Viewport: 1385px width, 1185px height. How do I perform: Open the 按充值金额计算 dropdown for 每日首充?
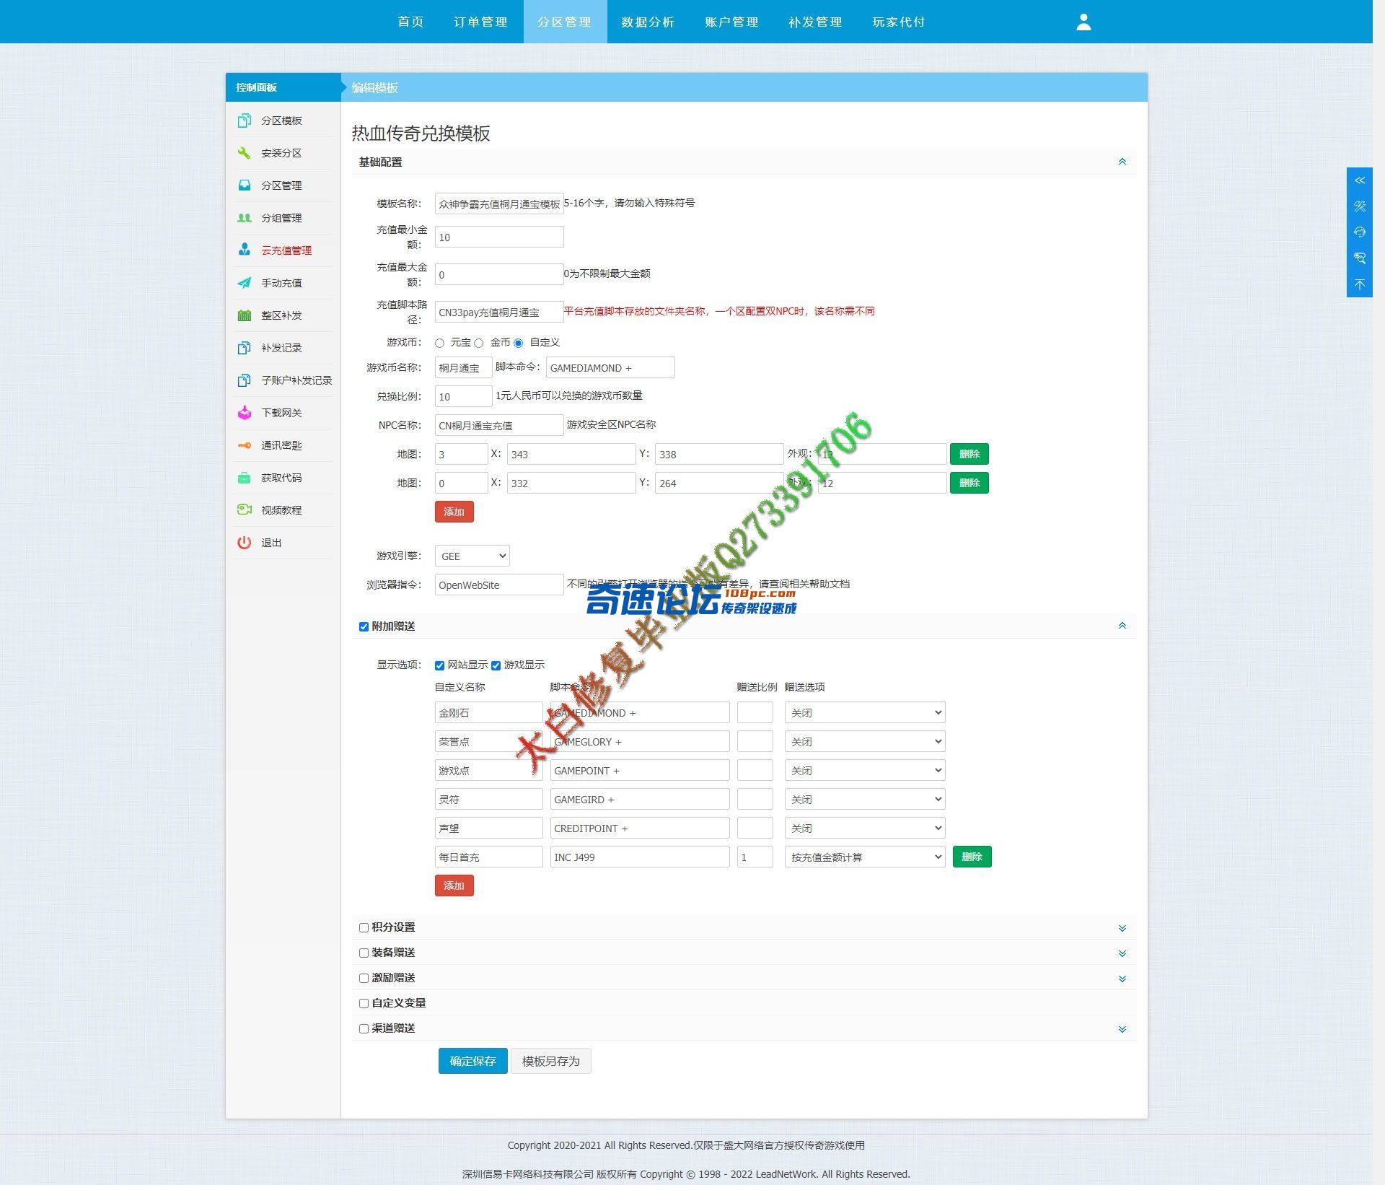865,857
